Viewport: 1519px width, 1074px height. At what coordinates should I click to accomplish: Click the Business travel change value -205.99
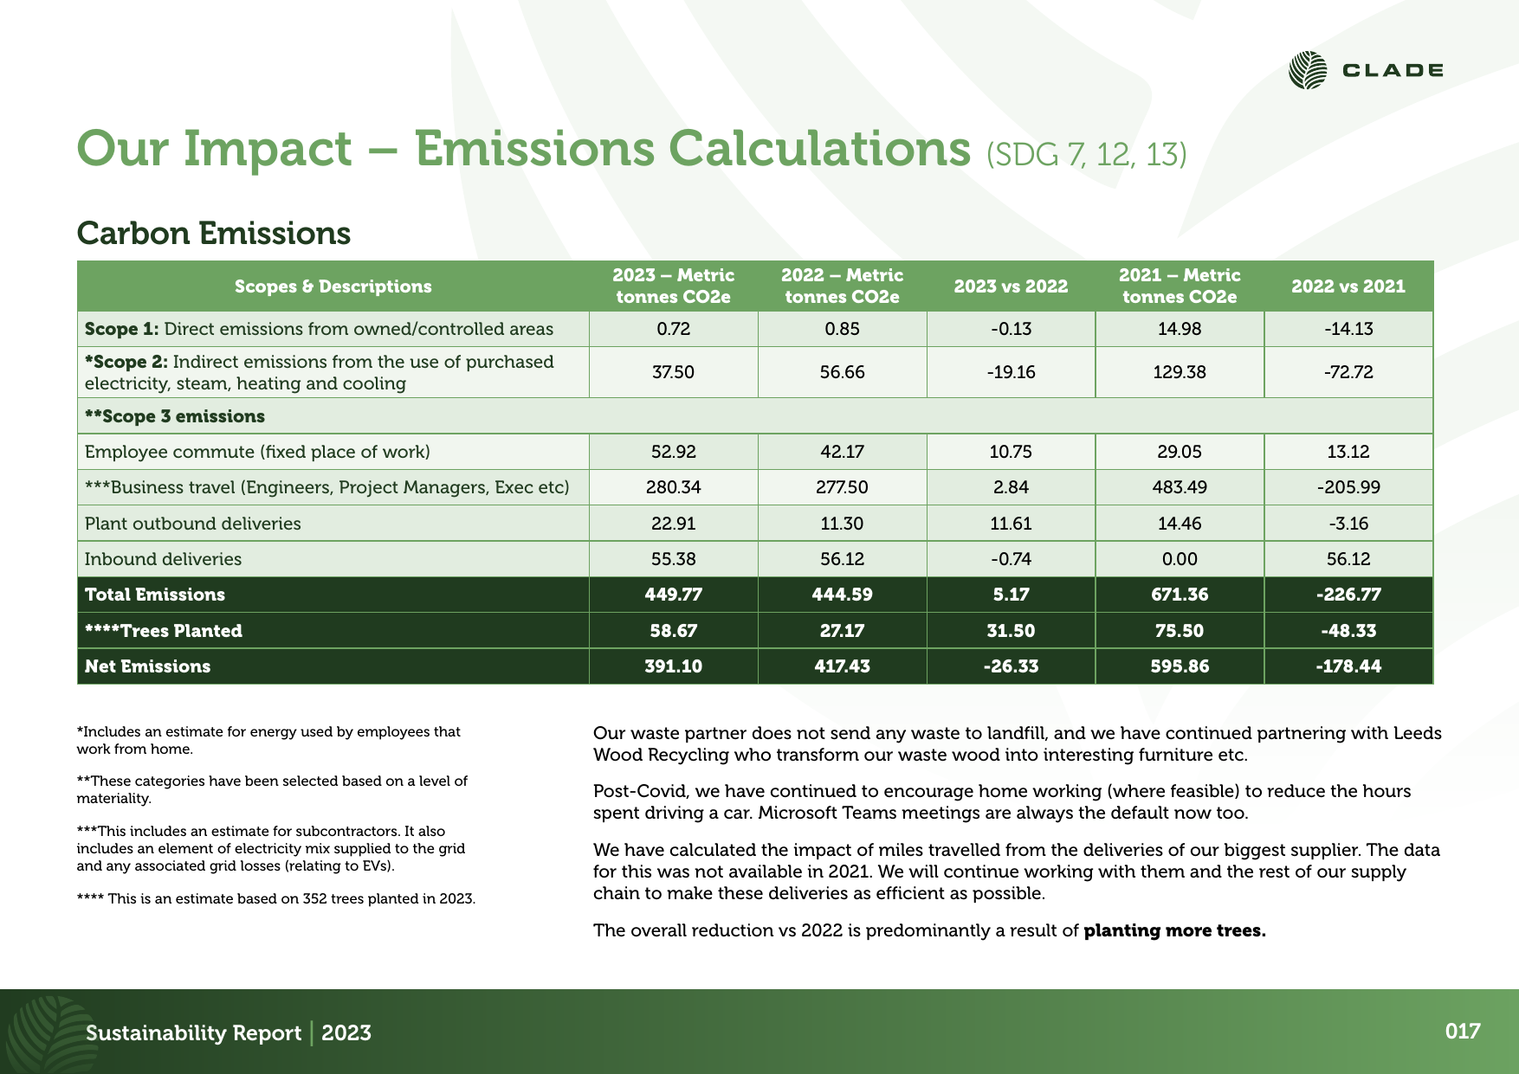1348,487
